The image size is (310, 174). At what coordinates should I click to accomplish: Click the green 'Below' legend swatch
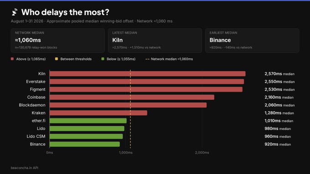click(x=103, y=59)
